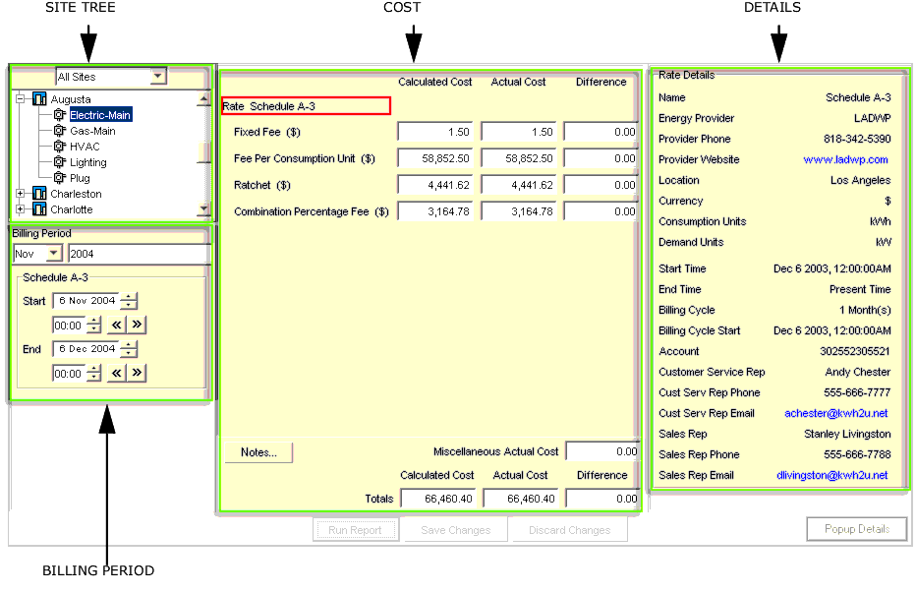Click the Lighting meter icon

(59, 162)
